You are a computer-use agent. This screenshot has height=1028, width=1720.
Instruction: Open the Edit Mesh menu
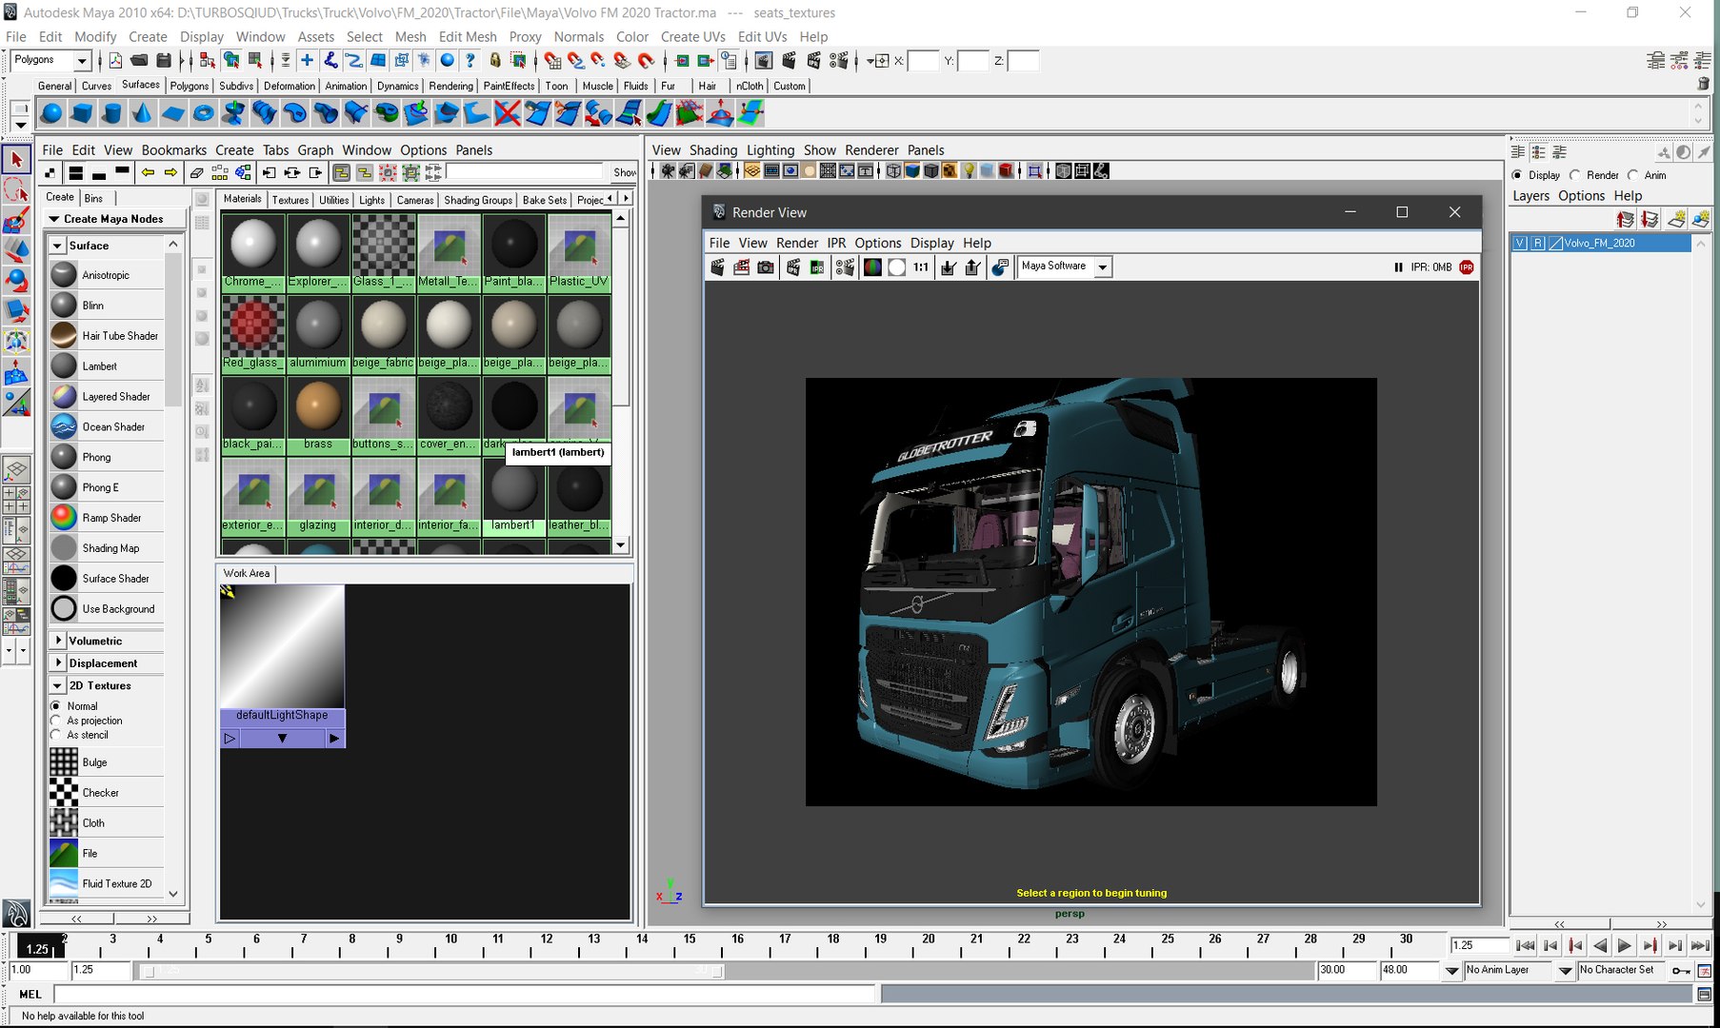point(468,37)
